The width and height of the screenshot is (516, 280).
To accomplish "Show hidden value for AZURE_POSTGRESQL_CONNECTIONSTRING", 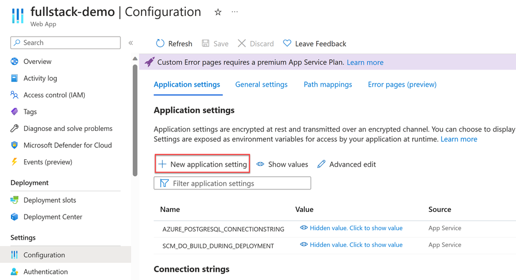I will pyautogui.click(x=351, y=228).
